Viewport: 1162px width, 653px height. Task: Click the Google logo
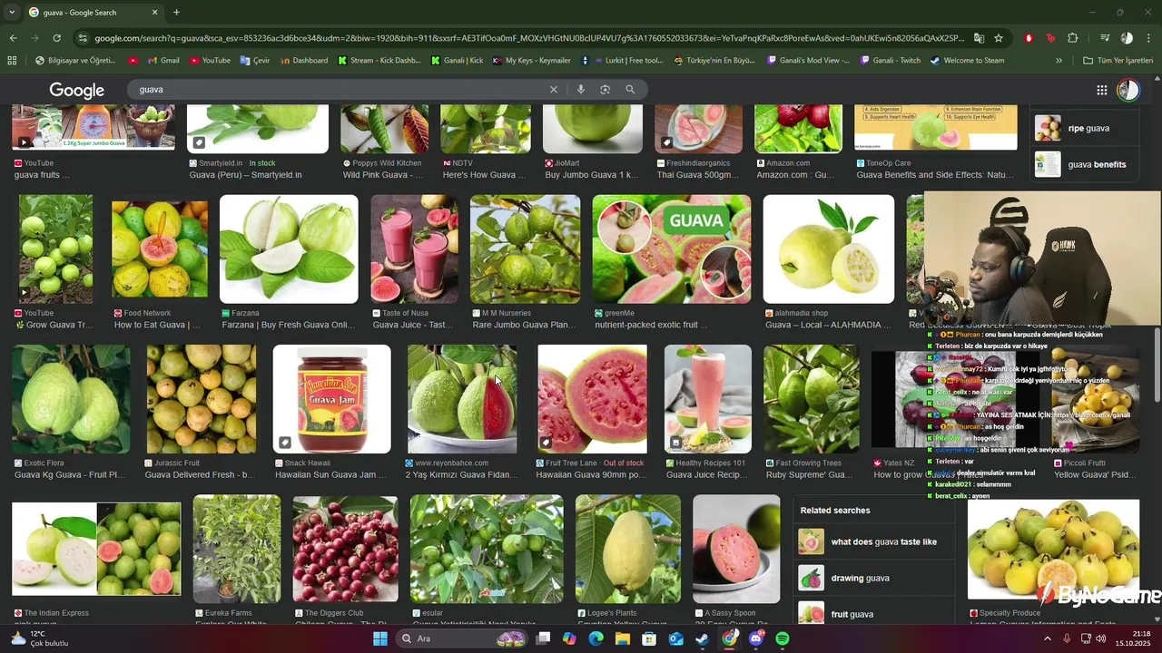click(76, 90)
